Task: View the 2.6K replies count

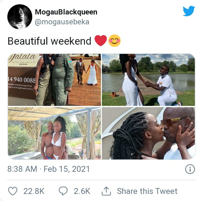Action: (x=82, y=191)
